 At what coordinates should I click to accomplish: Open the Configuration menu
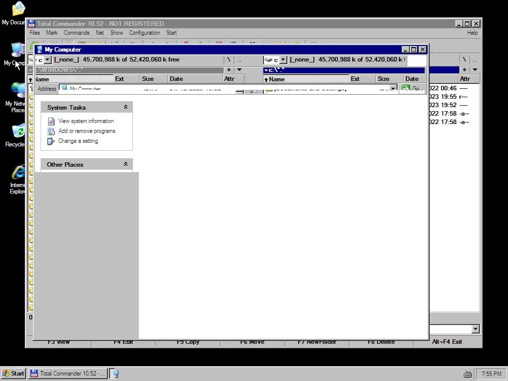point(144,33)
